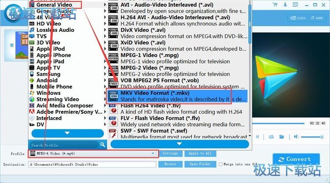Viewport: 330px width, 183px height.
Task: Choose the Streaming Video category
Action: (x=58, y=99)
